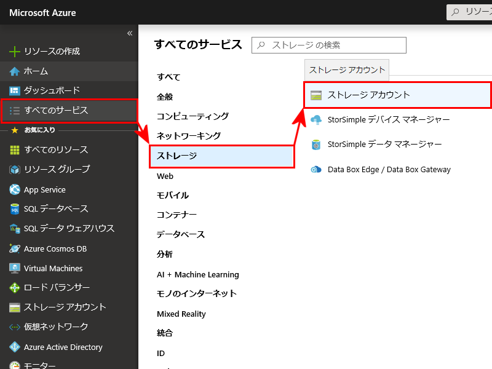
Task: Select the コンピューティング category
Action: click(x=192, y=116)
